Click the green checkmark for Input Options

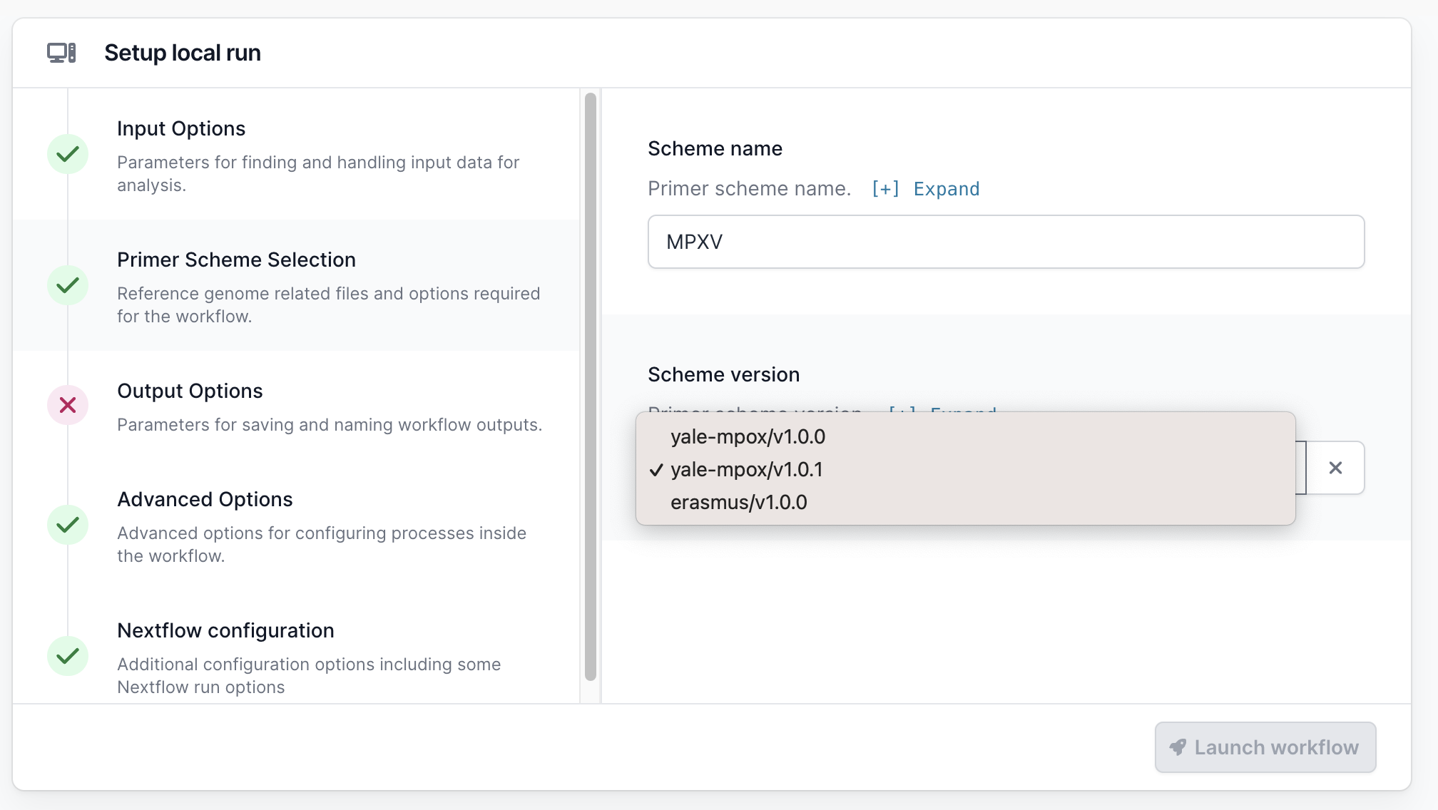pyautogui.click(x=68, y=154)
